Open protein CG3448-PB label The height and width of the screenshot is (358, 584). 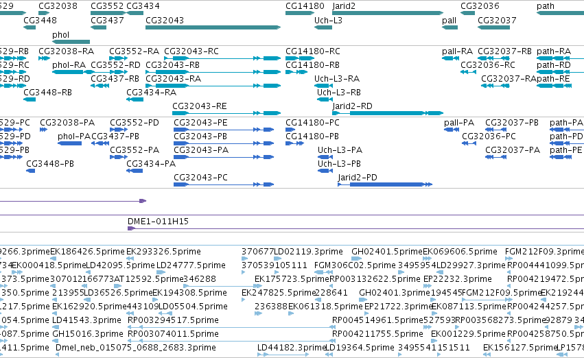(x=50, y=164)
